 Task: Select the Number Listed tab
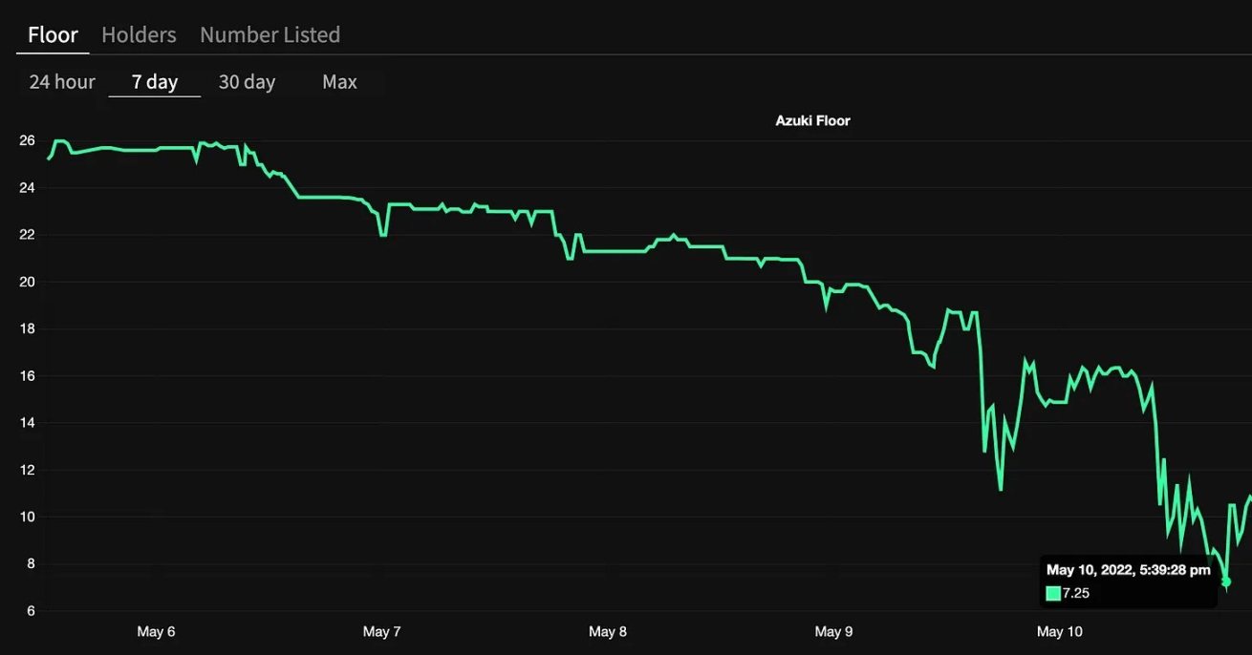pyautogui.click(x=270, y=35)
